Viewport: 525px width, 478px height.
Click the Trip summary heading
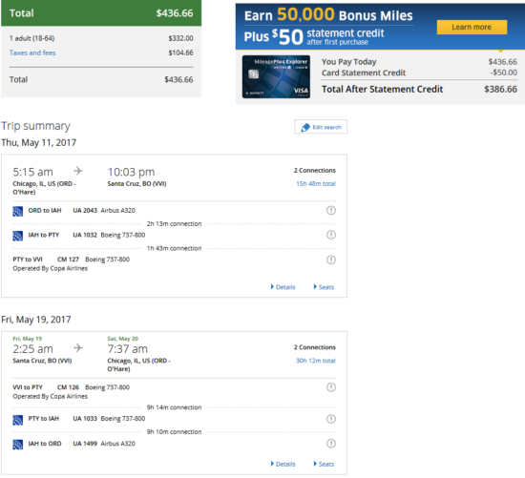(x=36, y=126)
